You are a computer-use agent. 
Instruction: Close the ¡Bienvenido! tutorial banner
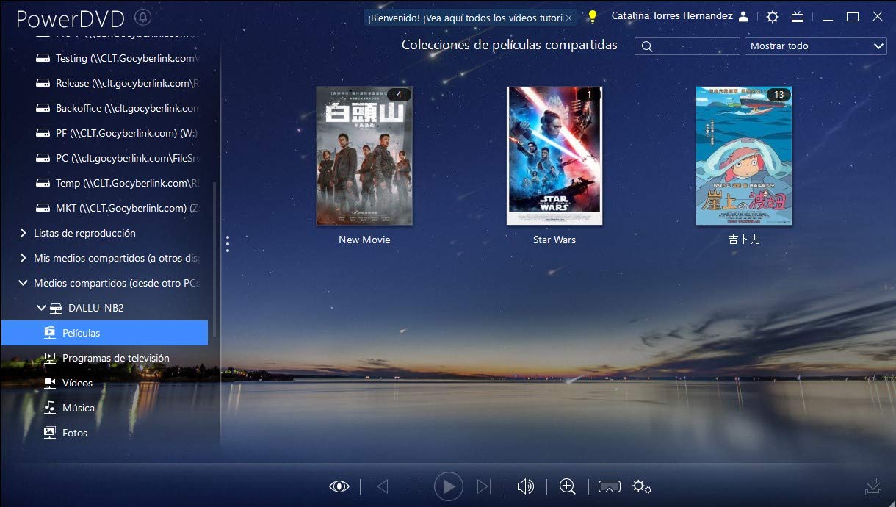[x=568, y=17]
